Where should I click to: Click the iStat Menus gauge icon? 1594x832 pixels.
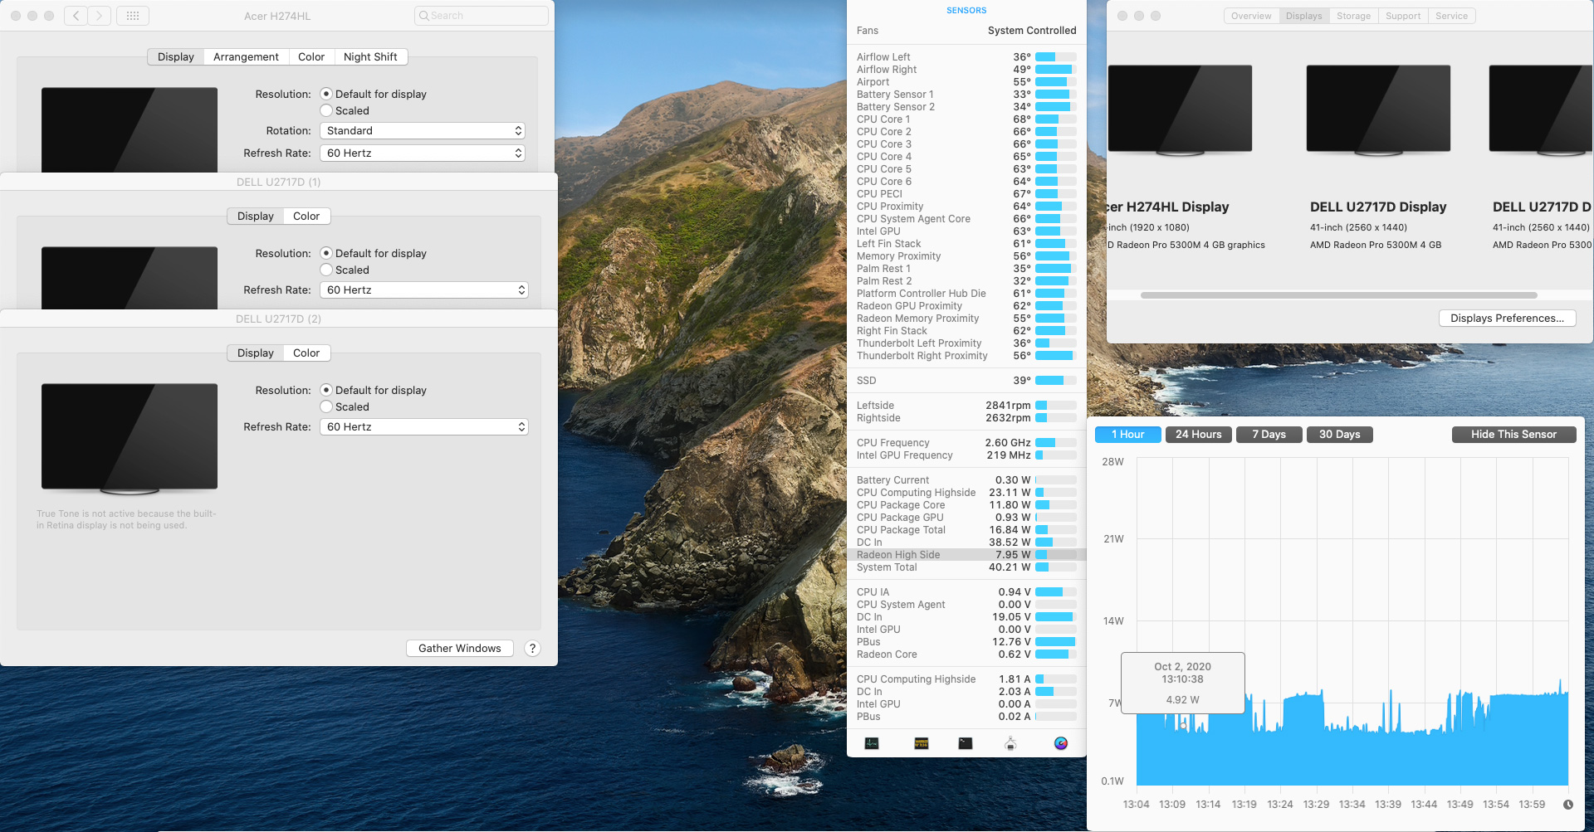coord(1061,743)
